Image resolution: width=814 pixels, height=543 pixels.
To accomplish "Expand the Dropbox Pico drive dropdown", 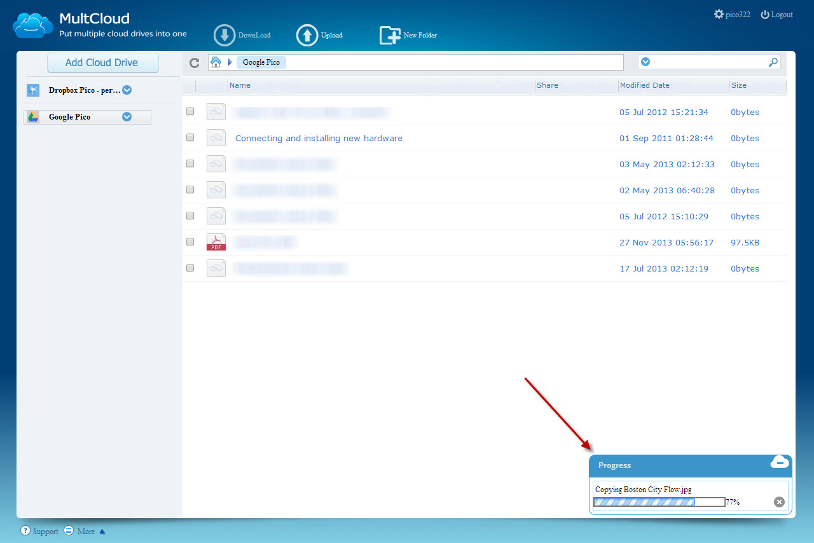I will click(127, 90).
